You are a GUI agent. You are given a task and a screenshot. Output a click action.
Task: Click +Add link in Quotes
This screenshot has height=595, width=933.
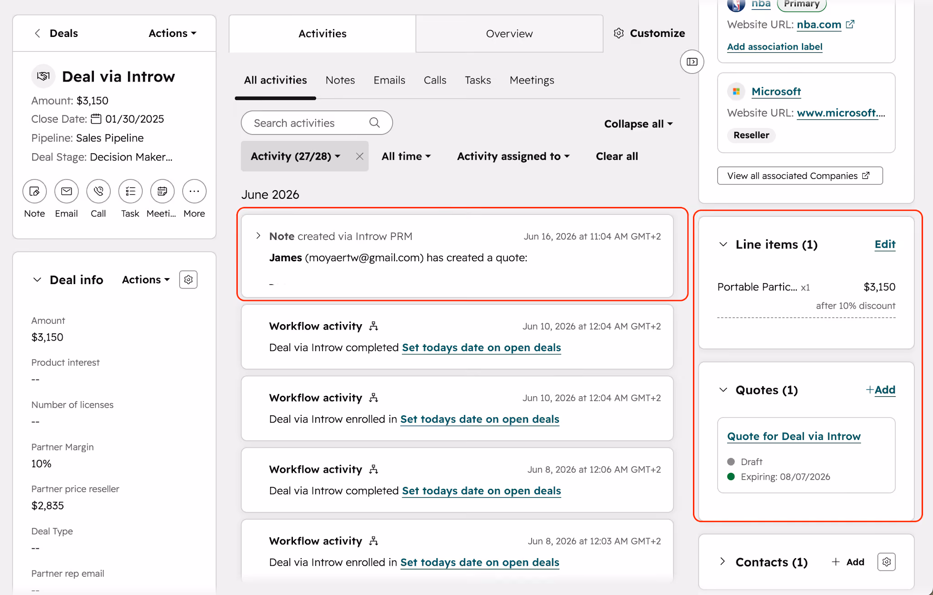(881, 390)
